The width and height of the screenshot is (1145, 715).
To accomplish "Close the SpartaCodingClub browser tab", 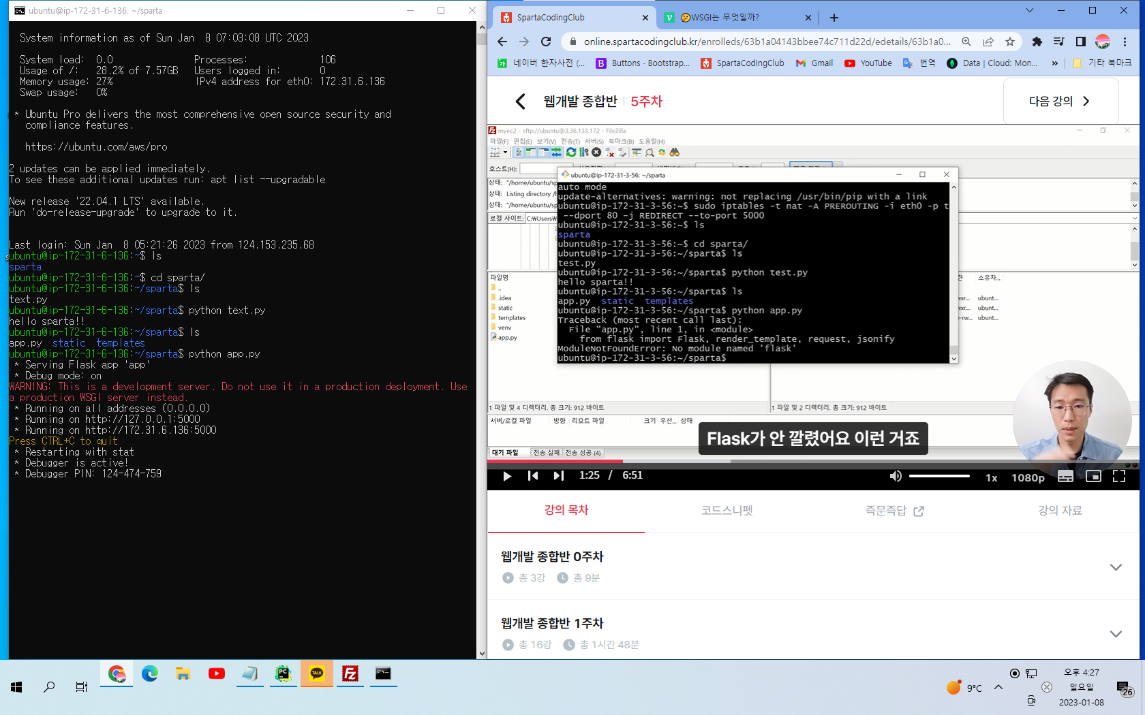I will 645,18.
